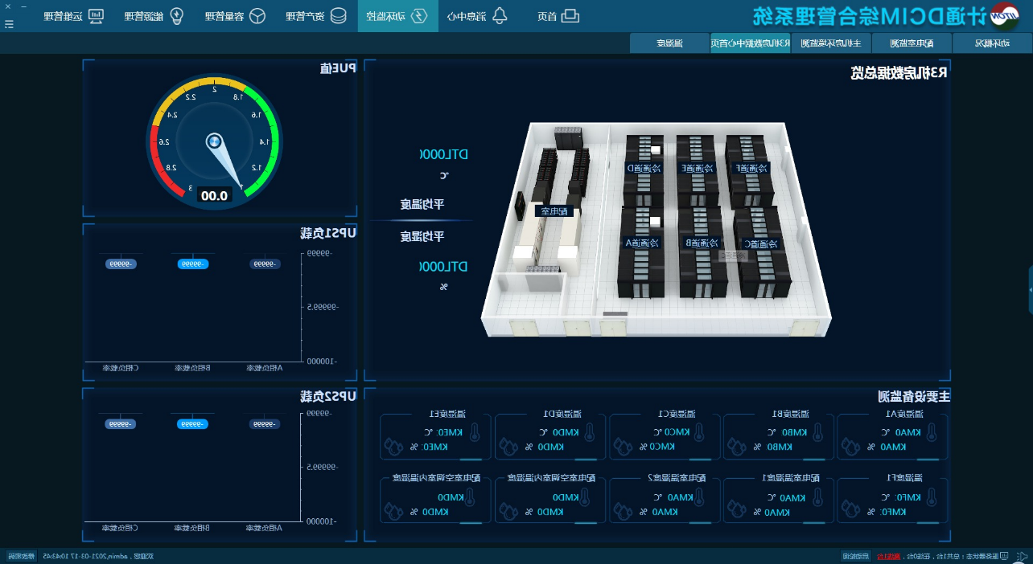
Task: Click the 首页 home icon in top navigation
Action: 570,16
